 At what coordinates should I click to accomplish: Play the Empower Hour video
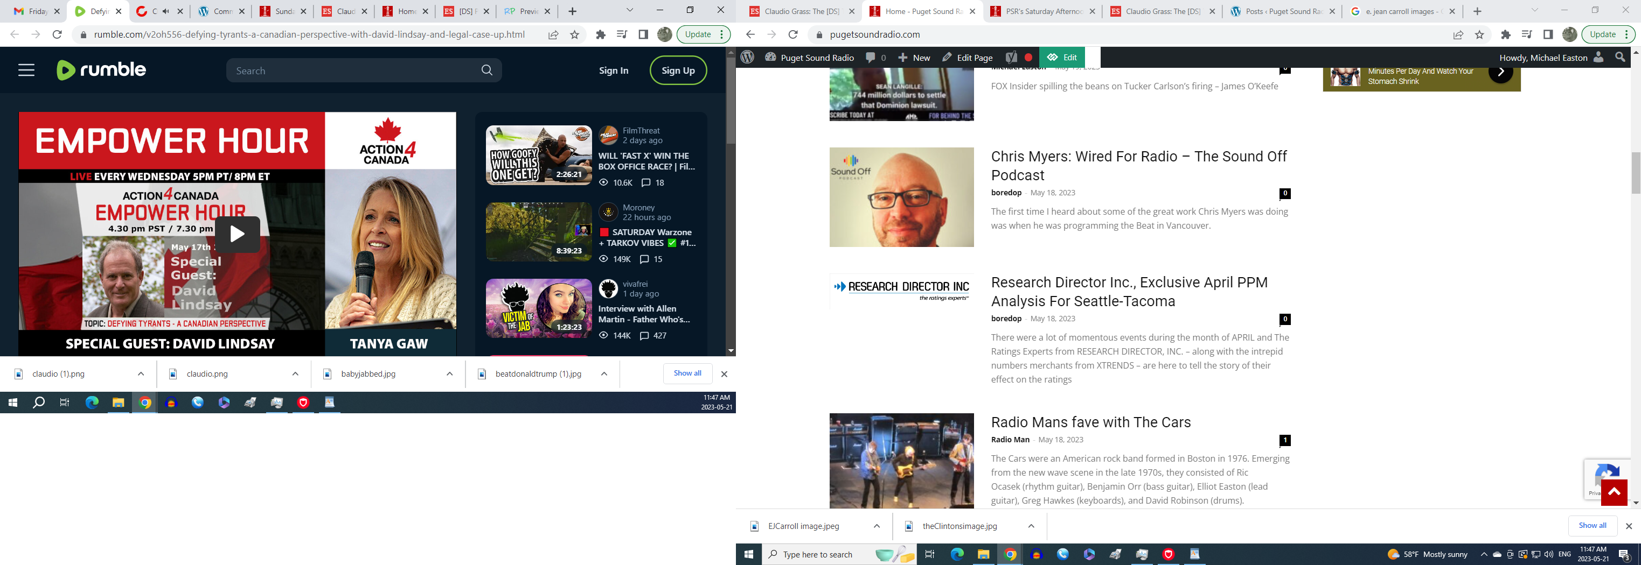tap(237, 234)
